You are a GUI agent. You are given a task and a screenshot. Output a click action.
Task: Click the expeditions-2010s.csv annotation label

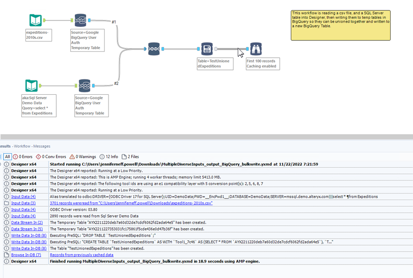(x=38, y=35)
